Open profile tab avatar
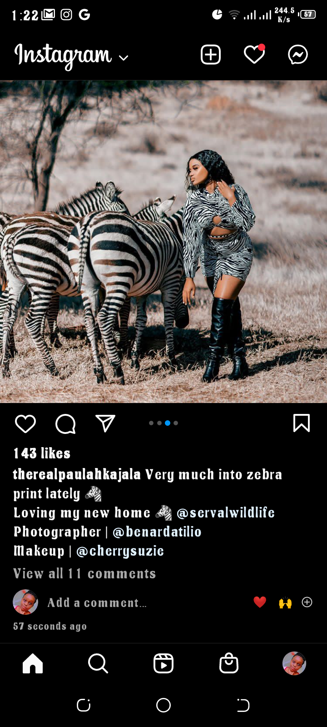This screenshot has width=327, height=727. tap(294, 663)
